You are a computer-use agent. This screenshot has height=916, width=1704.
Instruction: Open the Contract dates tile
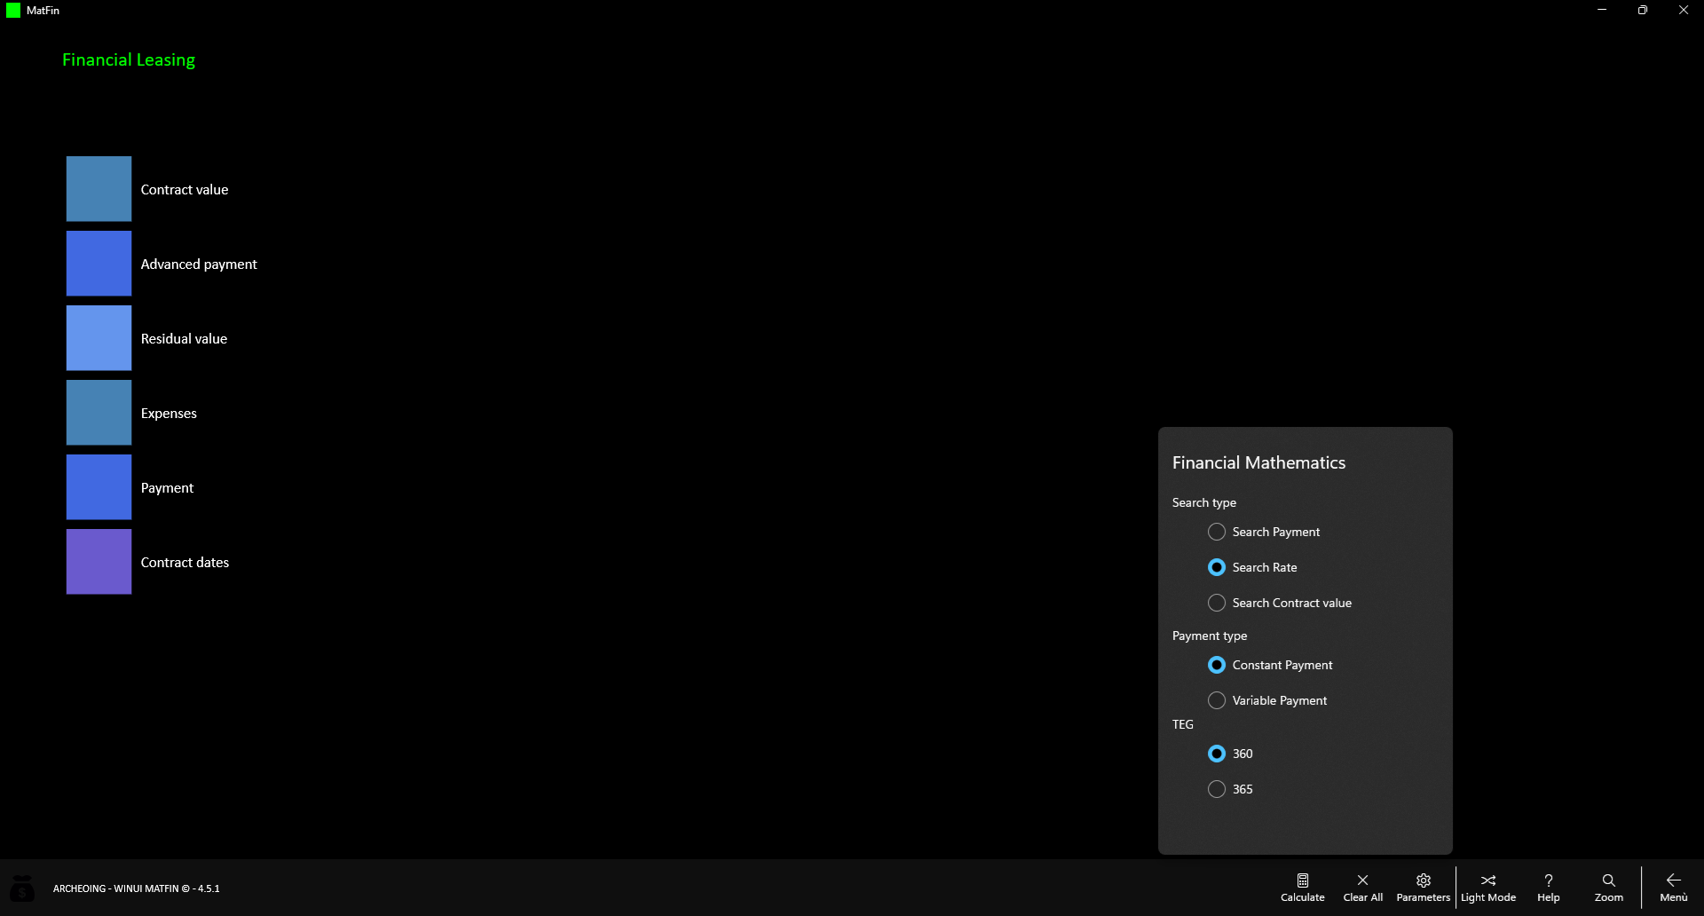[x=99, y=562]
